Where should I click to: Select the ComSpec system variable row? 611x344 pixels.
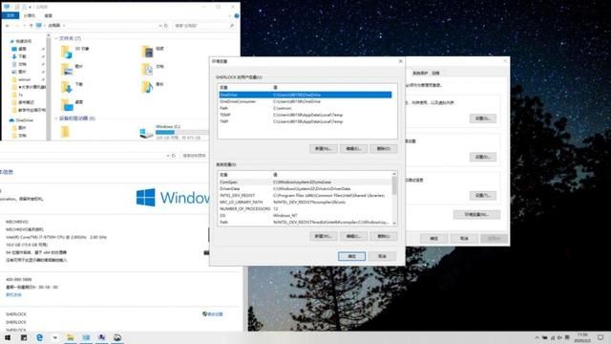305,183
